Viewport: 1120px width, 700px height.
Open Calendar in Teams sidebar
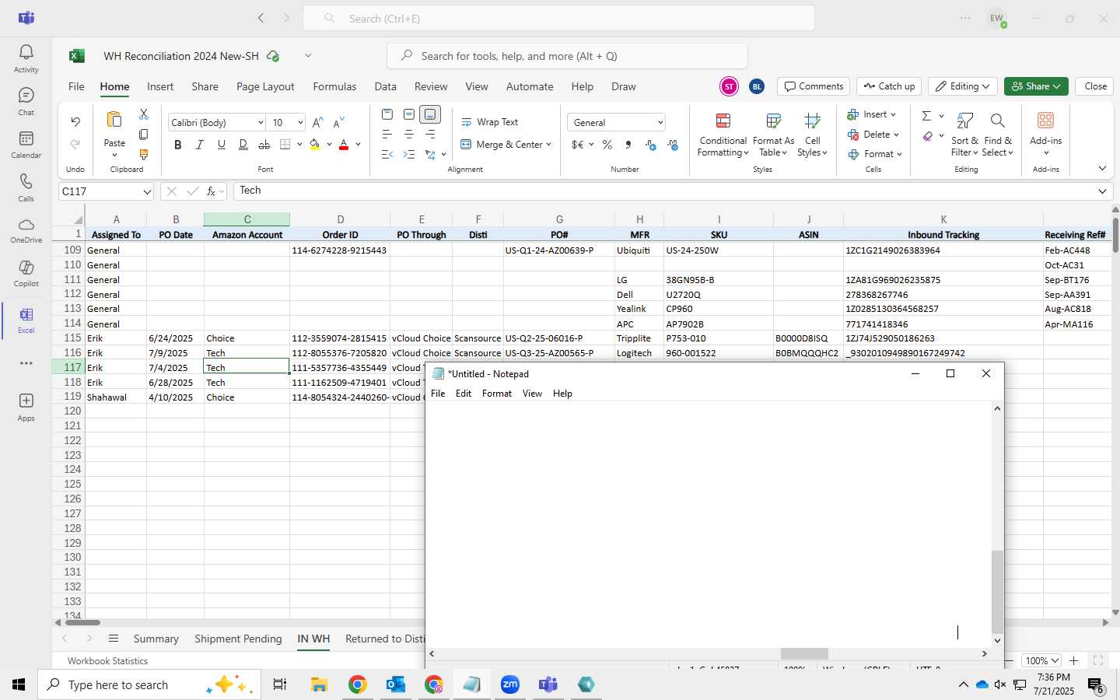click(x=26, y=144)
